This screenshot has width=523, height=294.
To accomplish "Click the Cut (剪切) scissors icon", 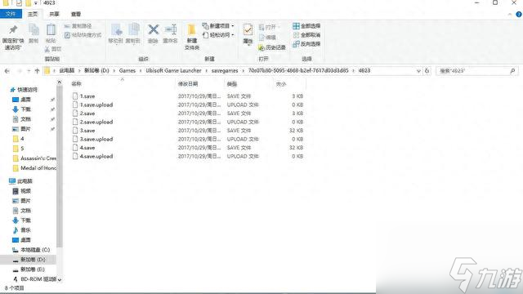I will [x=47, y=49].
